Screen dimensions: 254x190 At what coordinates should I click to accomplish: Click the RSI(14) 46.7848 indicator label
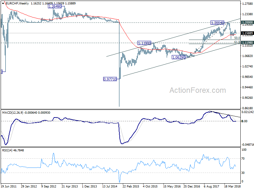tap(13, 150)
